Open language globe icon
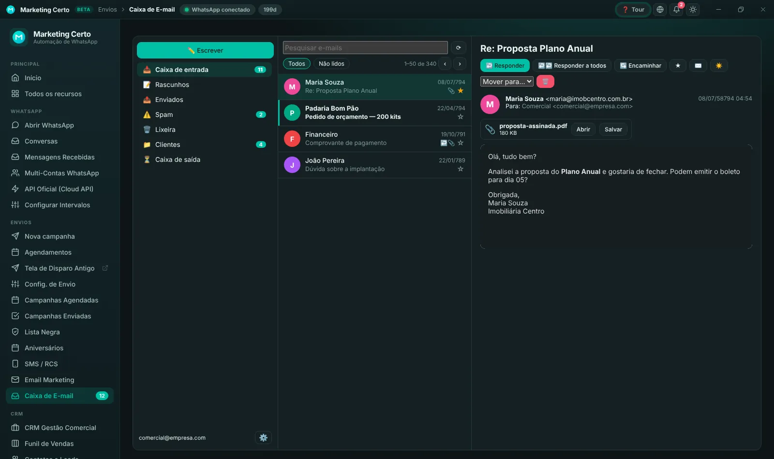Image resolution: width=774 pixels, height=459 pixels. [660, 10]
